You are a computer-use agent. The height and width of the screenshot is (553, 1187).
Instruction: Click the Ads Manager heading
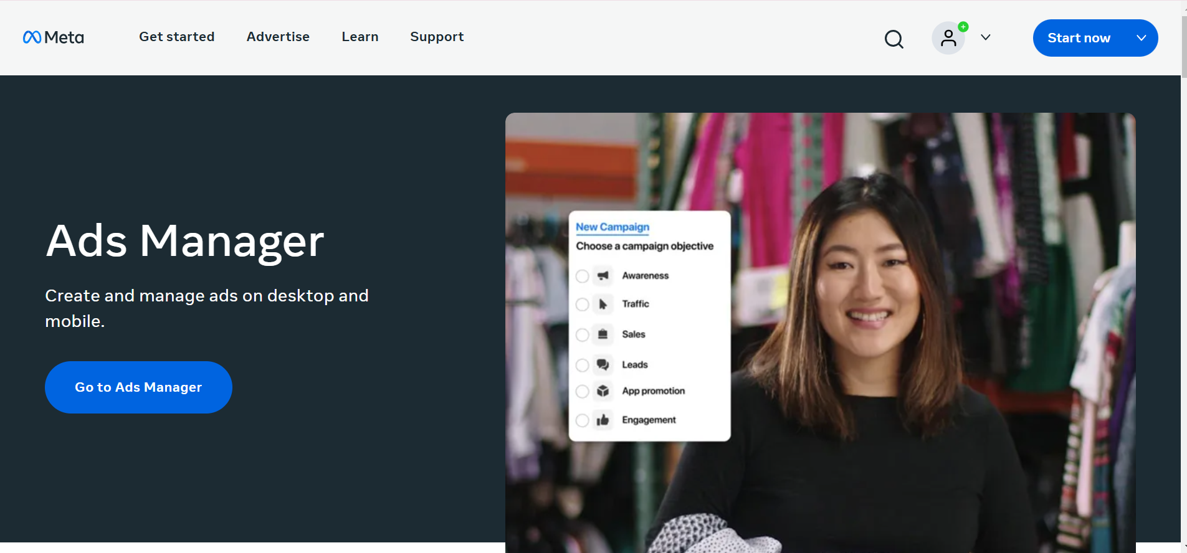185,241
